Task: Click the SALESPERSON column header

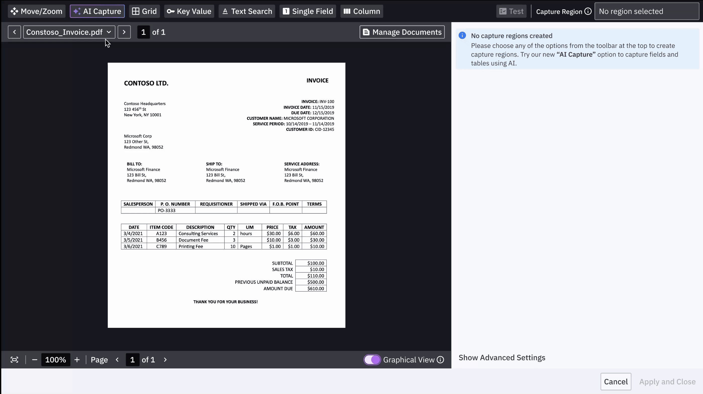Action: (x=138, y=204)
